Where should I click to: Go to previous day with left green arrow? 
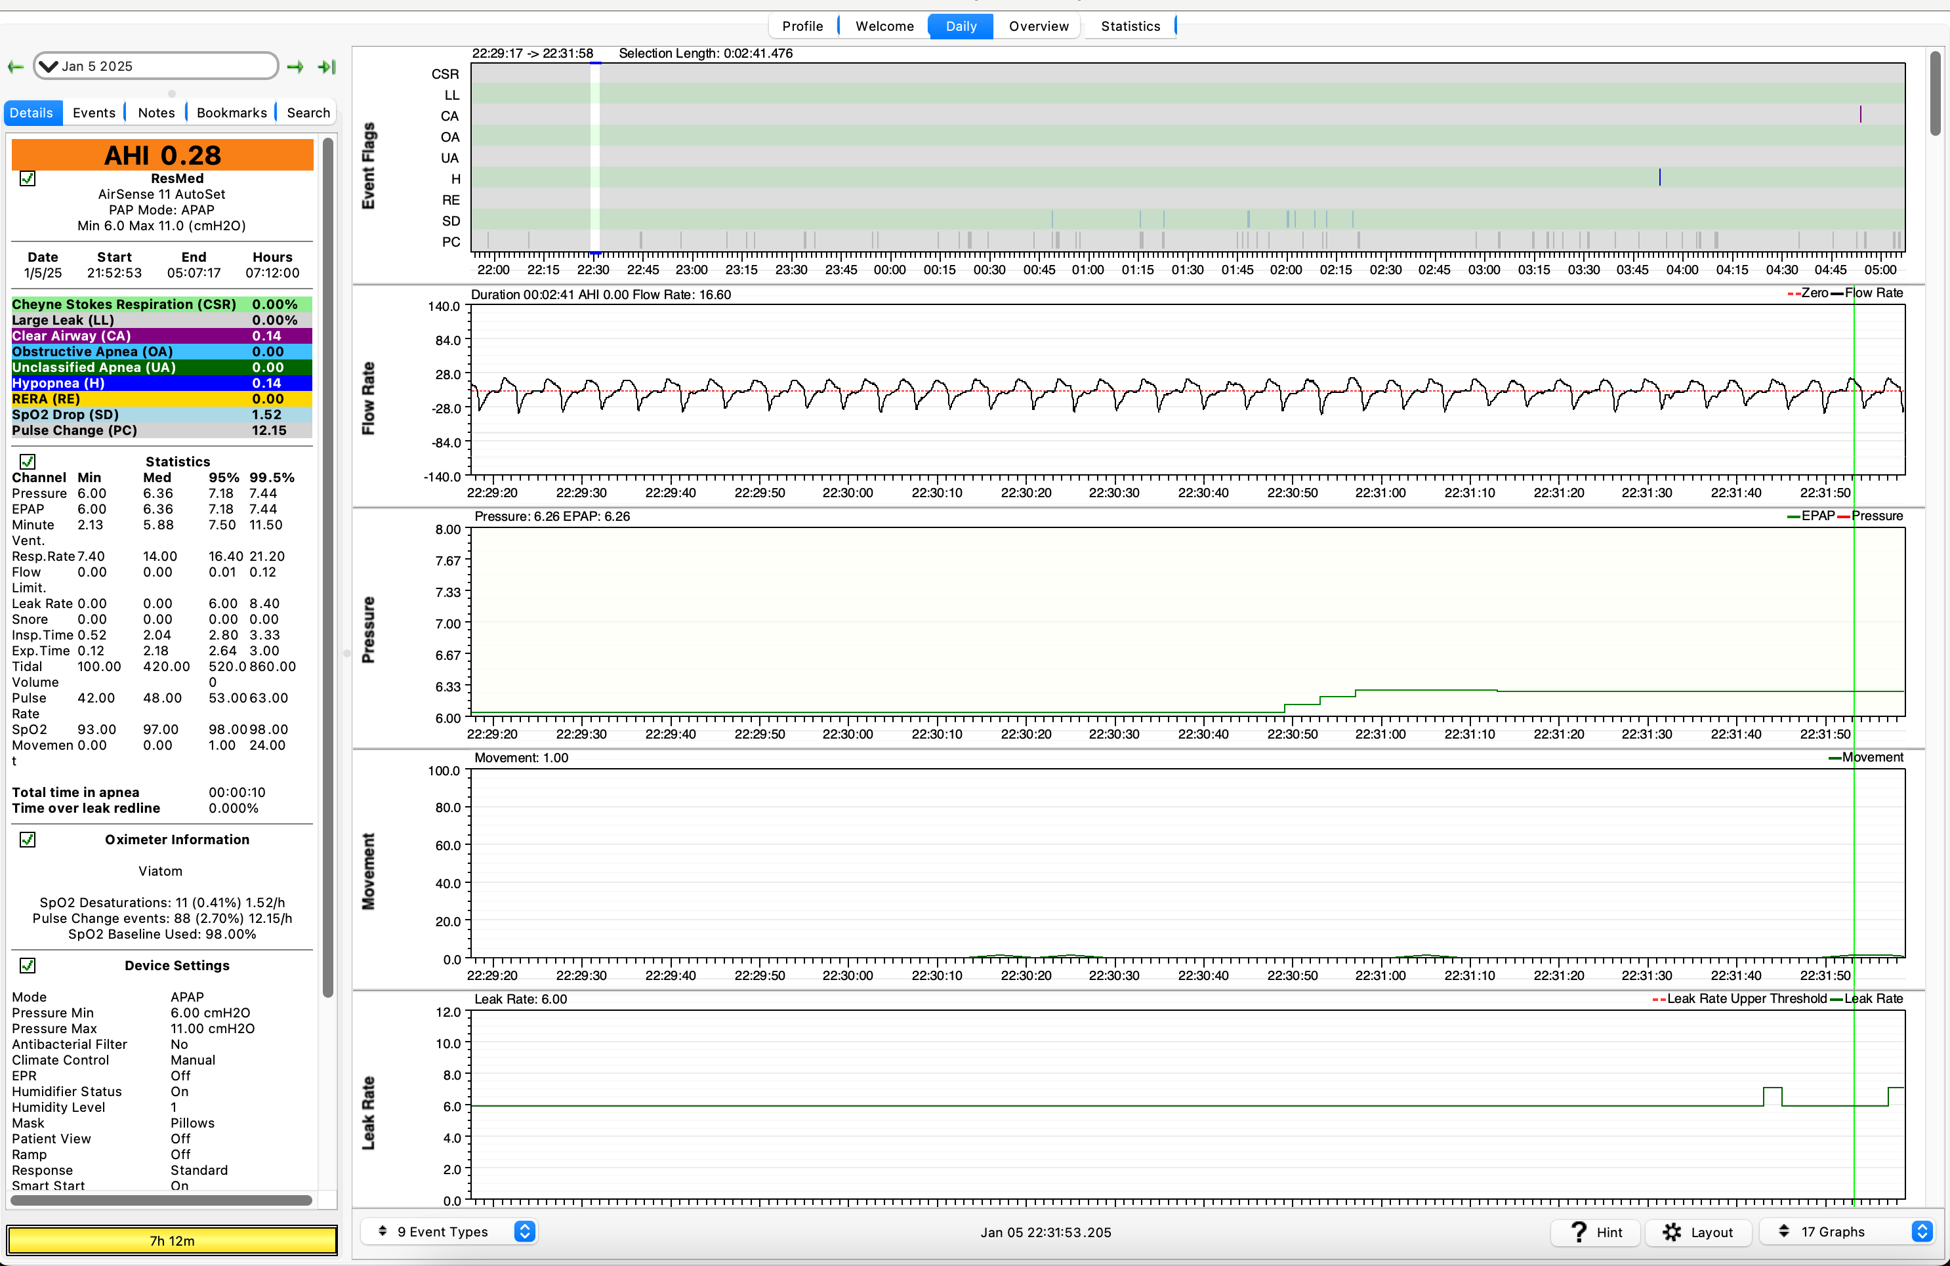16,66
